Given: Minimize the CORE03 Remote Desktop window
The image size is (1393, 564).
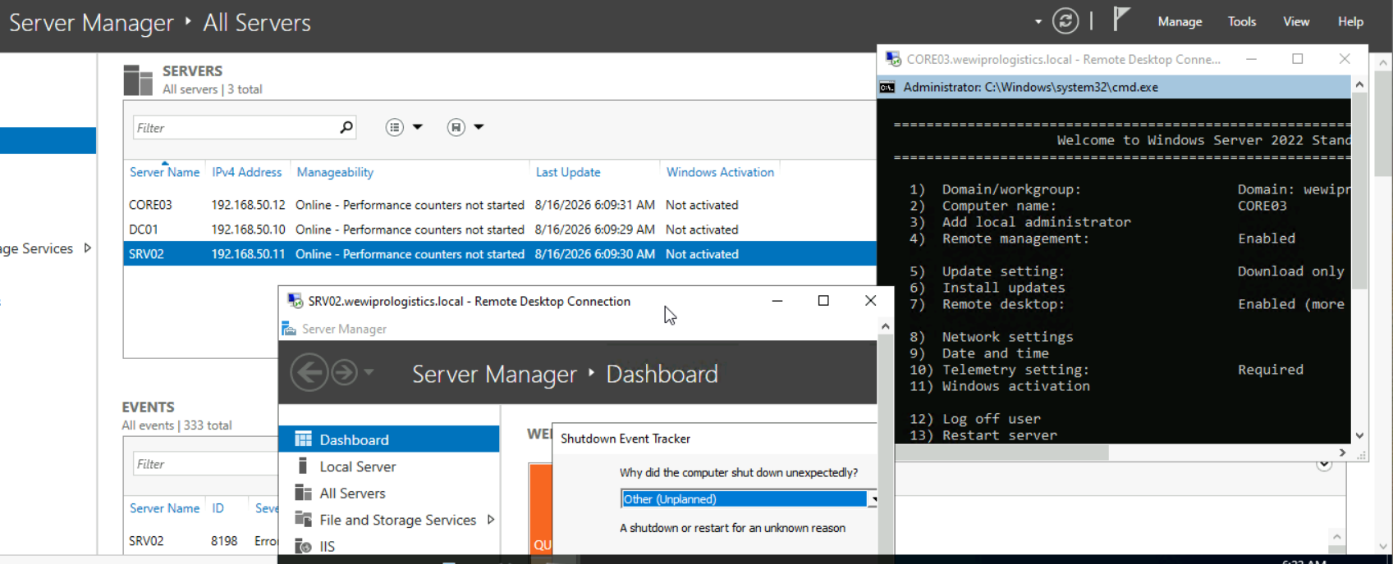Looking at the screenshot, I should [1251, 59].
